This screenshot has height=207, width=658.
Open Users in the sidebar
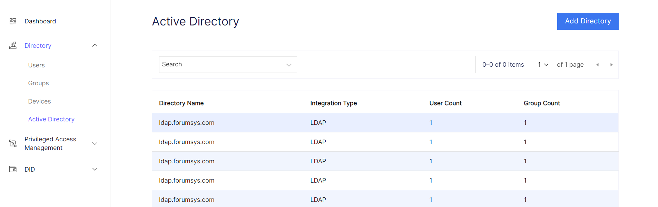36,65
